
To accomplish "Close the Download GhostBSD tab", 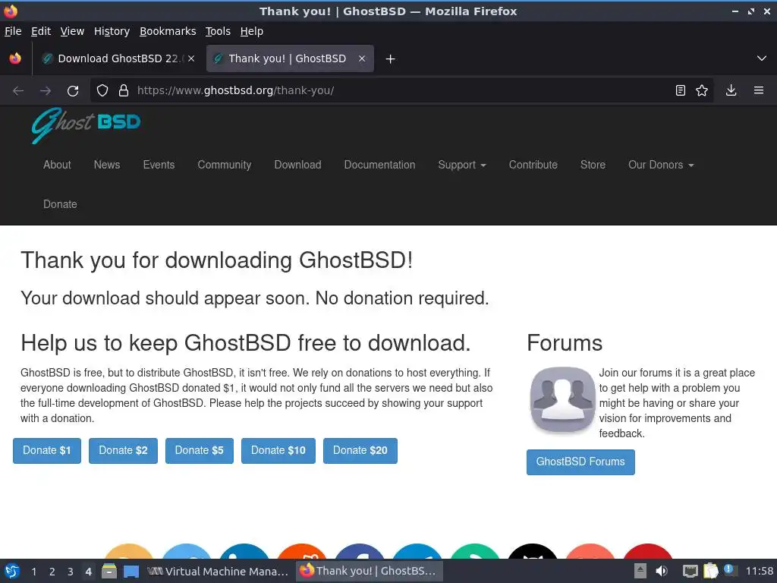I will pyautogui.click(x=191, y=58).
